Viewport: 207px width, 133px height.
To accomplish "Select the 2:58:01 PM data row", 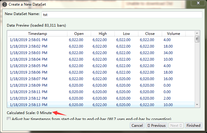I will [x=28, y=40].
